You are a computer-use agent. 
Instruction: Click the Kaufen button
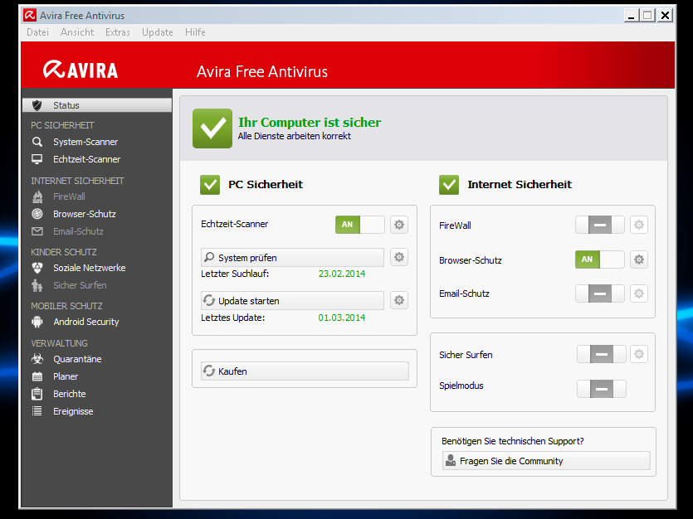coord(305,371)
